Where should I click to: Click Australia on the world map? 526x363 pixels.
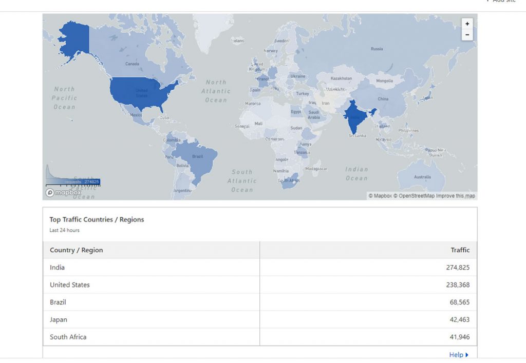click(x=421, y=176)
